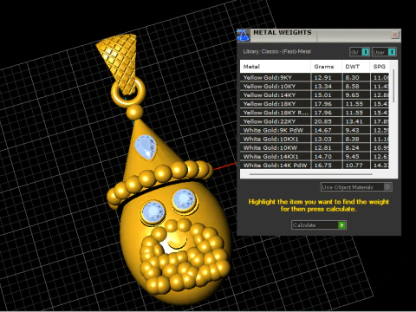Click the 20.85 grams value
Screen dimensions: 416x312
tap(322, 121)
